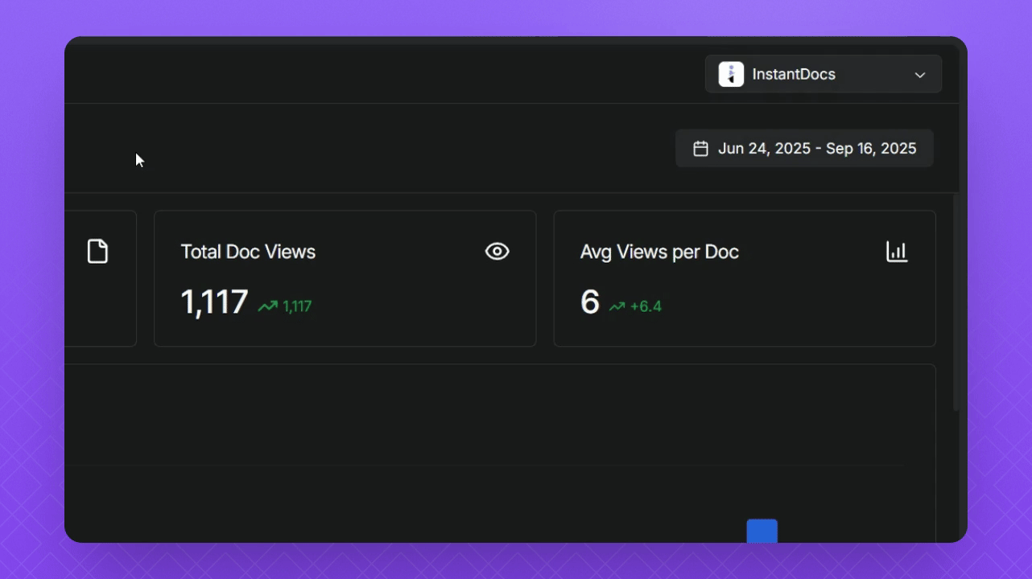The image size is (1032, 579).
Task: Click green trend arrow beside +6.4
Action: pyautogui.click(x=617, y=306)
